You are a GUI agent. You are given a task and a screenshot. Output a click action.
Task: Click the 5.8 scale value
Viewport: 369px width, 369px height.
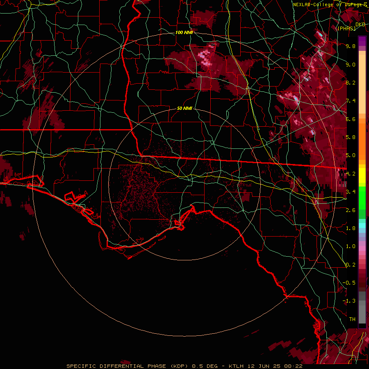point(351,137)
